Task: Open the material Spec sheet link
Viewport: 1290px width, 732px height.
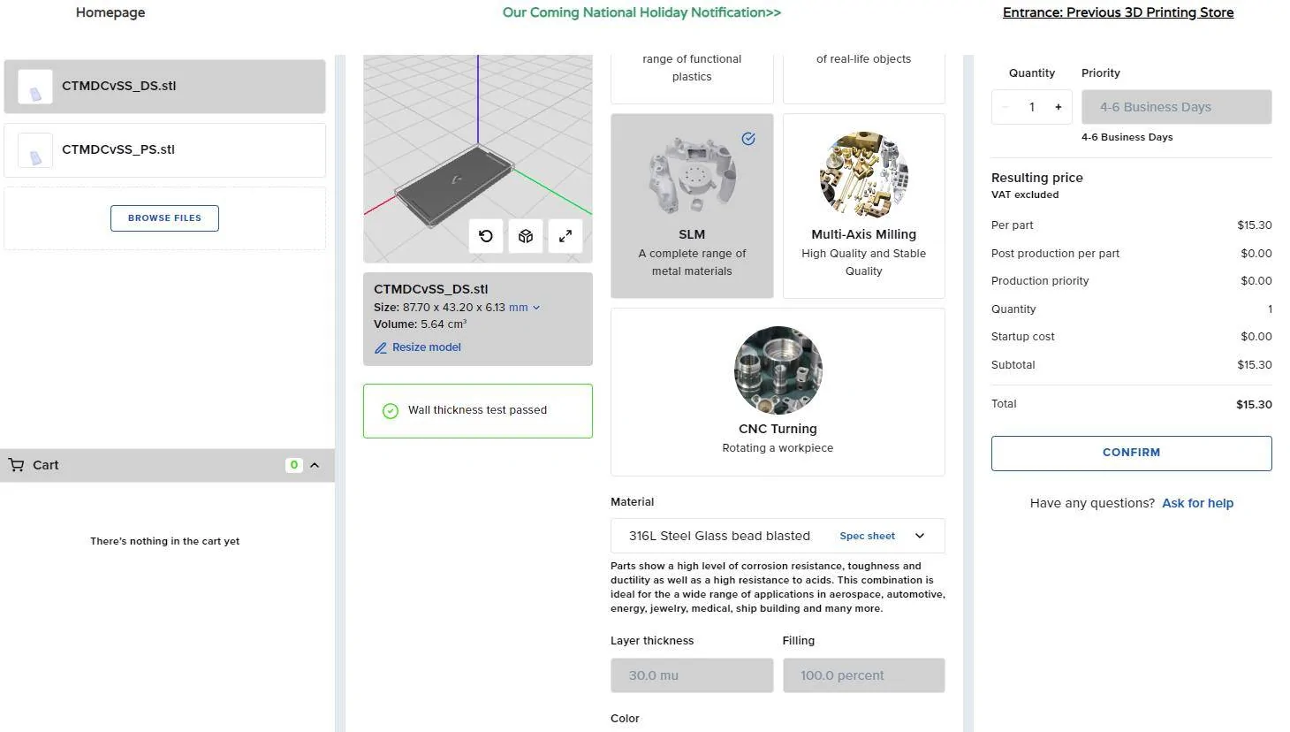Action: point(868,536)
